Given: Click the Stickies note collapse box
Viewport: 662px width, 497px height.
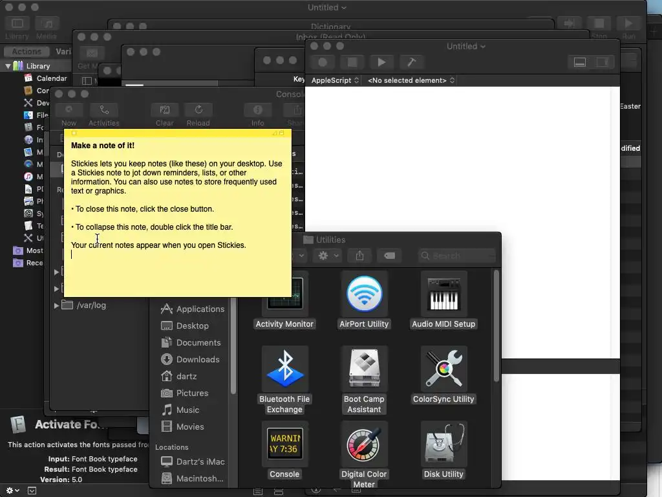Looking at the screenshot, I should pyautogui.click(x=282, y=133).
